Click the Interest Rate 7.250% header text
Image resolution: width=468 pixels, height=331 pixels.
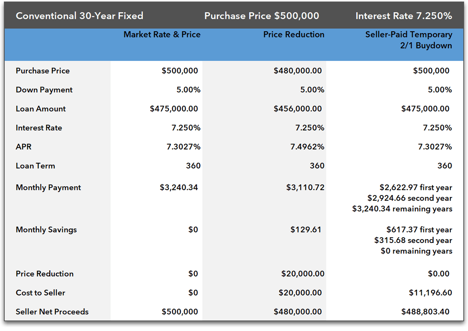tap(404, 16)
